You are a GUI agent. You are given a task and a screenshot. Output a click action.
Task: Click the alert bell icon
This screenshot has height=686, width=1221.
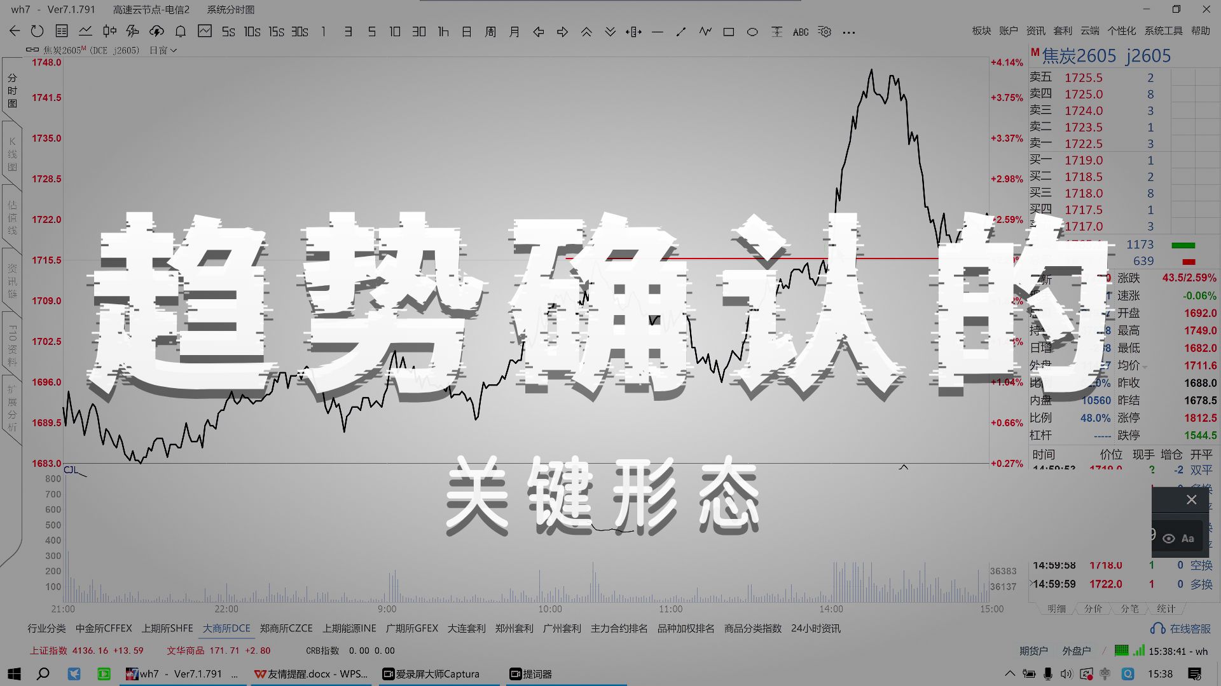coord(181,31)
